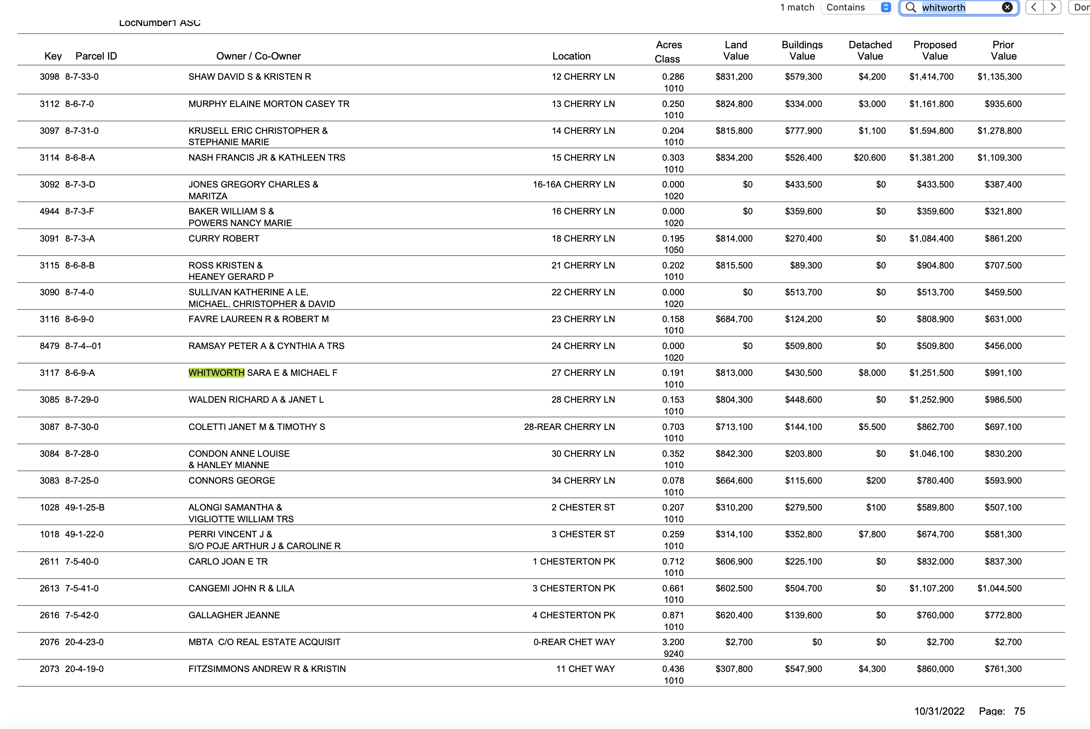Select proposed value $1,594,800
Viewport: 1090px width, 729px height.
[x=931, y=130]
